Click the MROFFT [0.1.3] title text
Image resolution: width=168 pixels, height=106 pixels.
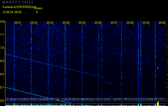pos(18,2)
